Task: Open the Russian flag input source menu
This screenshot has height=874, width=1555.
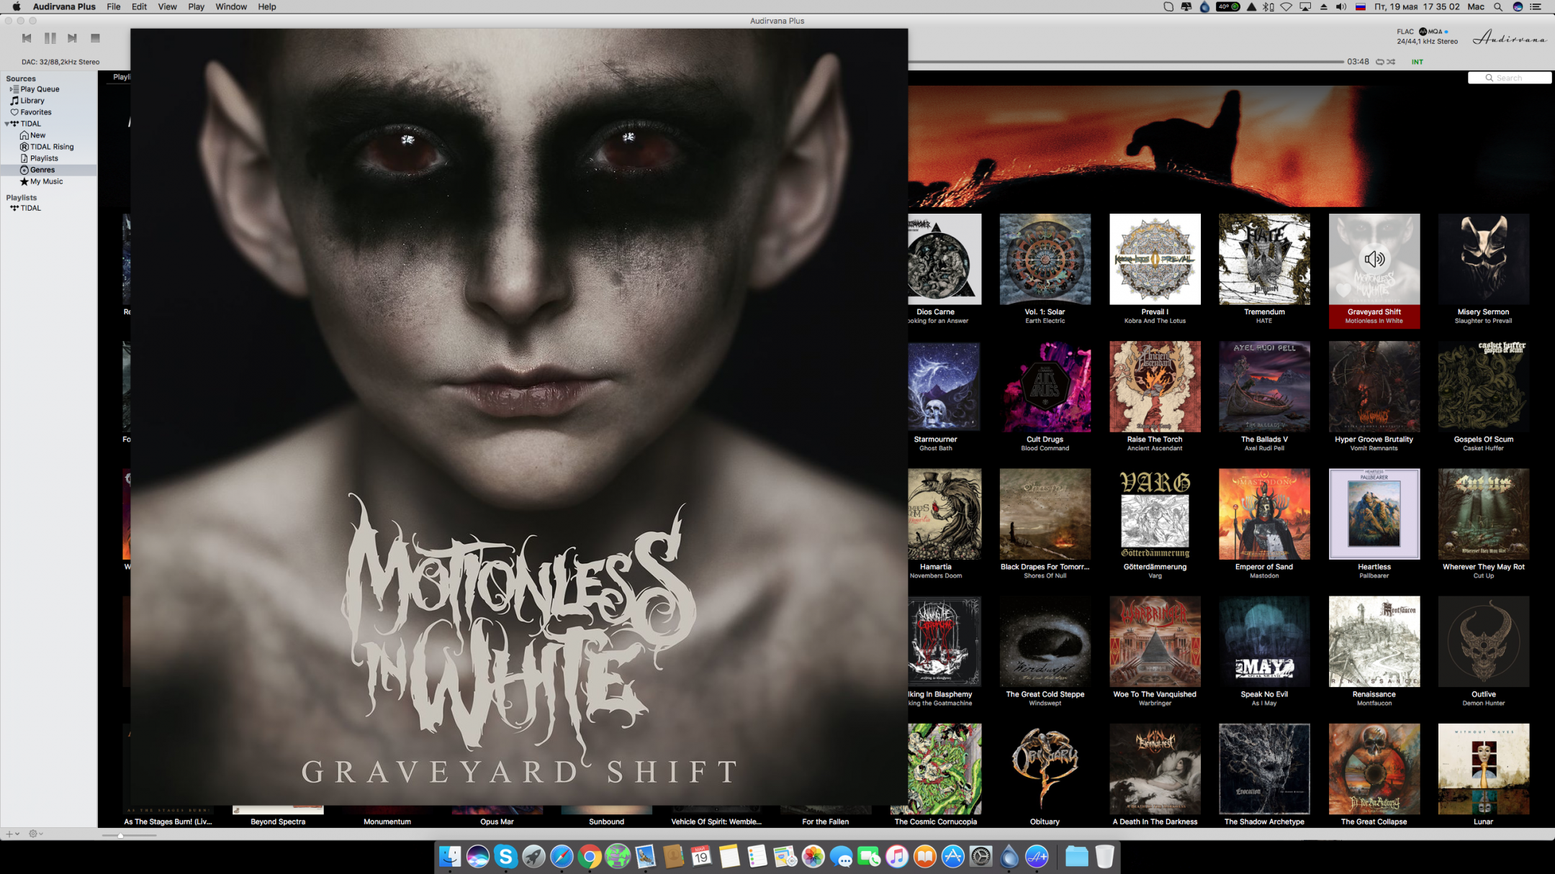Action: [x=1361, y=6]
